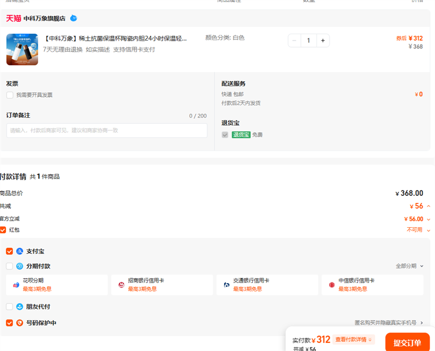Viewport: 435px width, 351px height.
Task: Select Bank of Communications credit card icon
Action: 227,285
